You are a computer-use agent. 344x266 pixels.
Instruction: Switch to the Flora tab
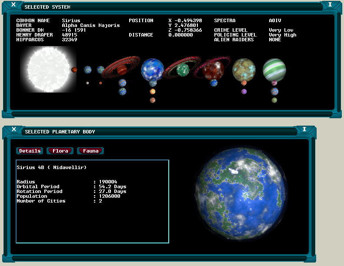pos(60,151)
